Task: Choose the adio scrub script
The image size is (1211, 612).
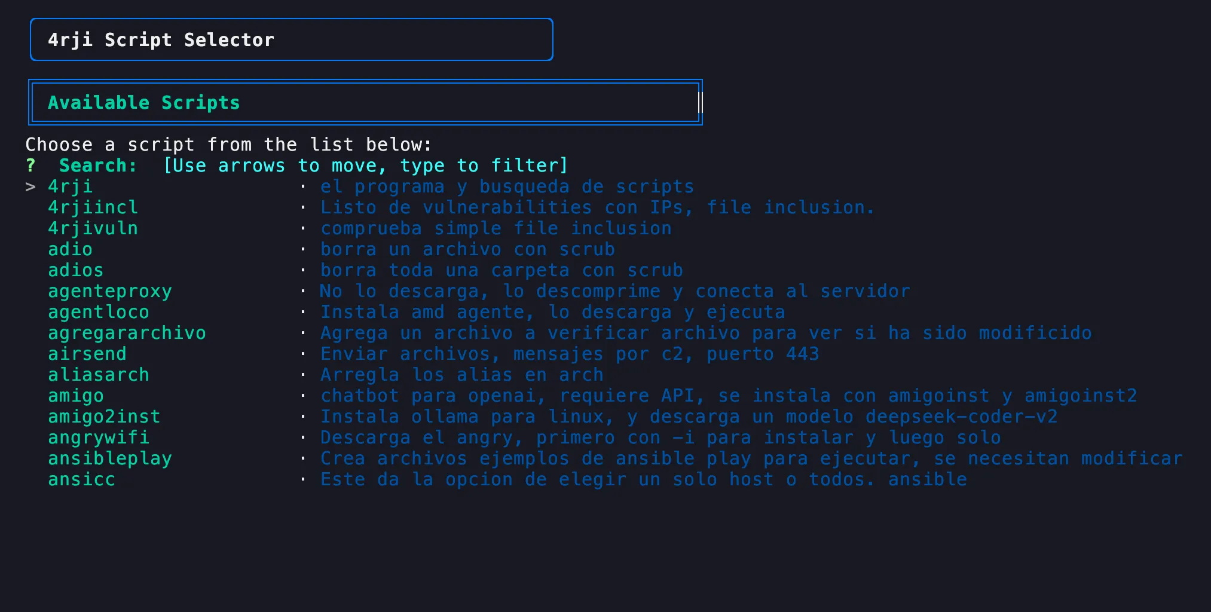Action: [70, 249]
